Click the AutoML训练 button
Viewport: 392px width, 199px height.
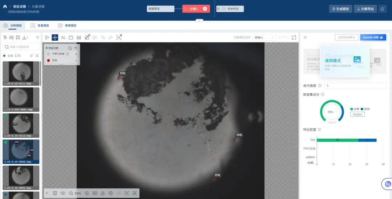click(373, 37)
